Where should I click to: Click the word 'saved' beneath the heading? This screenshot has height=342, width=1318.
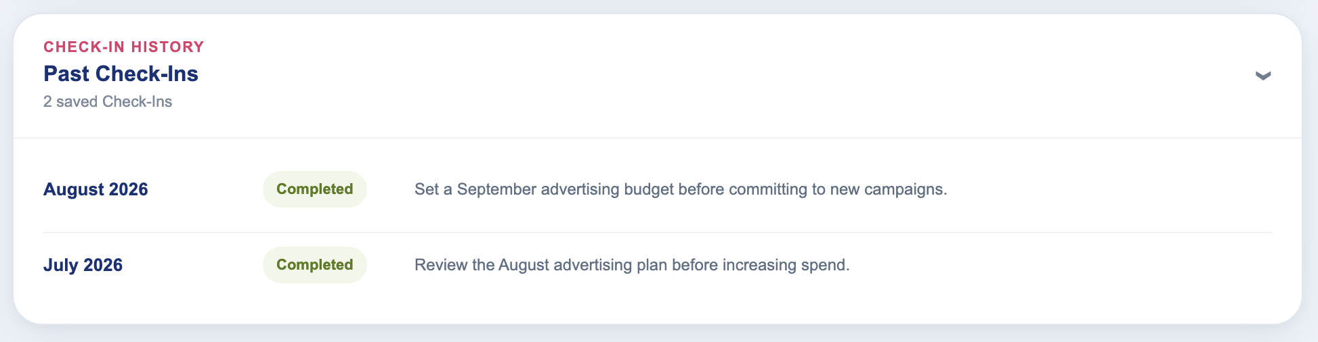coord(77,101)
